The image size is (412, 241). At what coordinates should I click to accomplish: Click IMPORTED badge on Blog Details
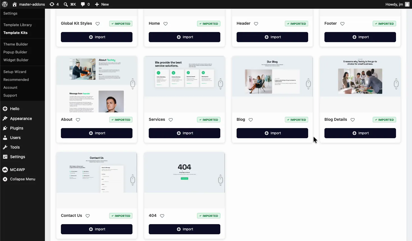384,120
